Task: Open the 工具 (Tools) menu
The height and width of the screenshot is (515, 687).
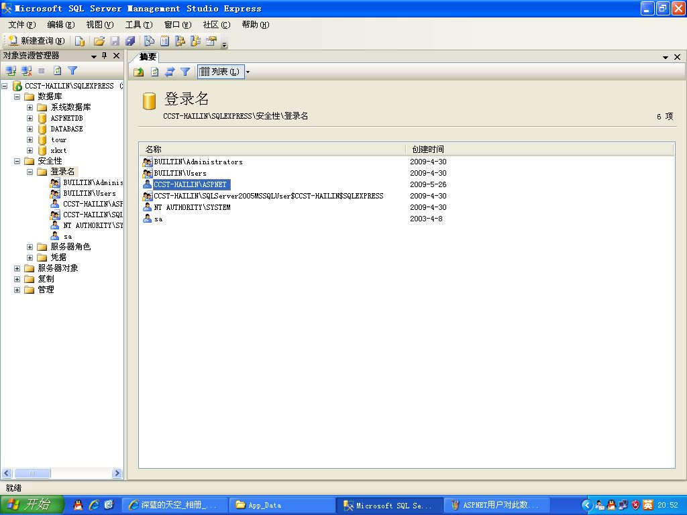Action: click(139, 25)
